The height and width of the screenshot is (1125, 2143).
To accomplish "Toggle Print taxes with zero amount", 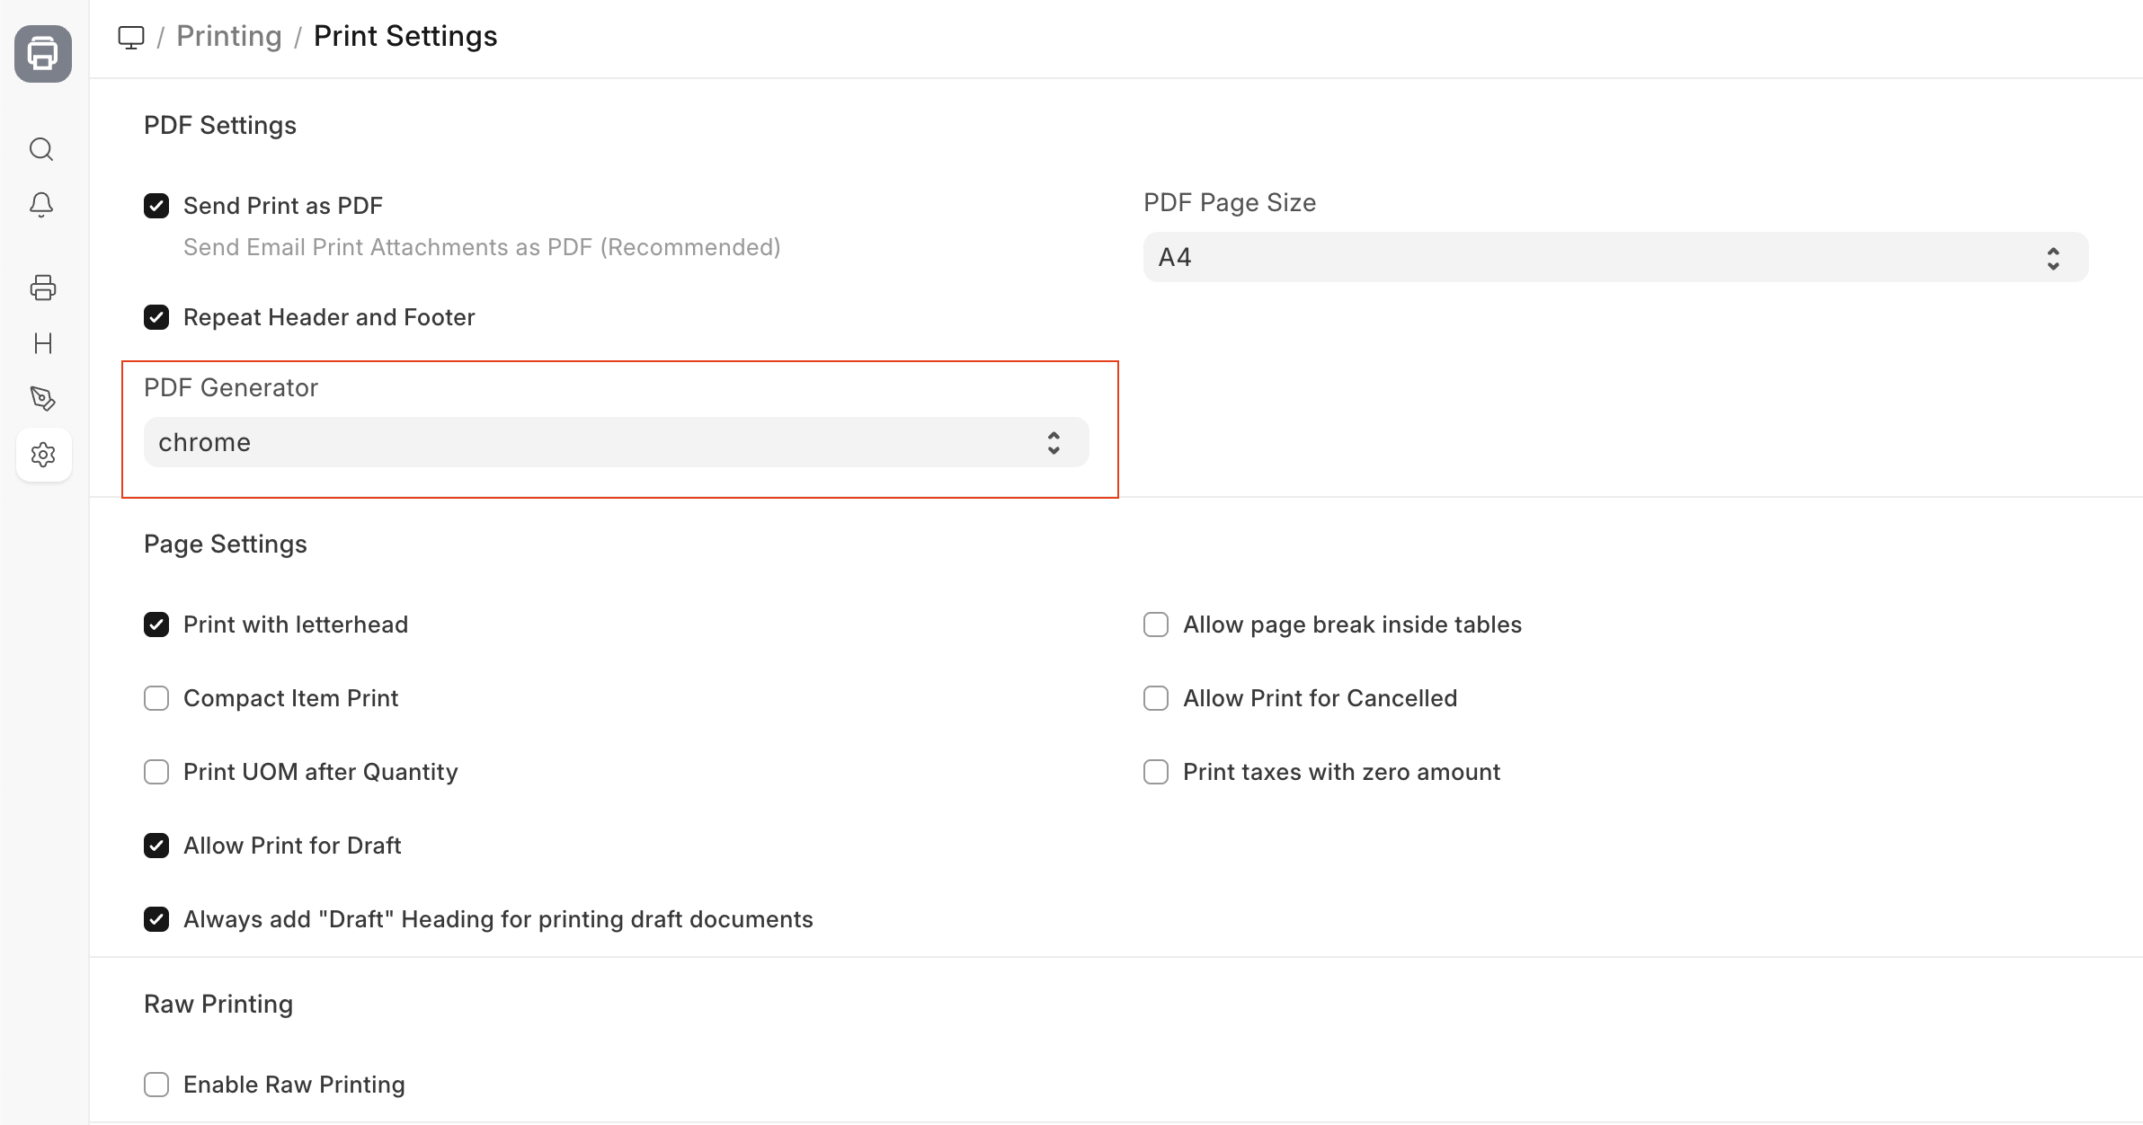I will pyautogui.click(x=1156, y=772).
